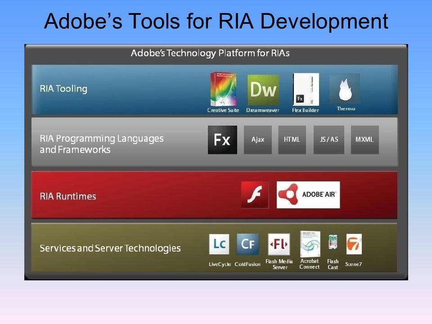This screenshot has width=432, height=324.
Task: Select the ColdFusion CF icon
Action: (247, 244)
